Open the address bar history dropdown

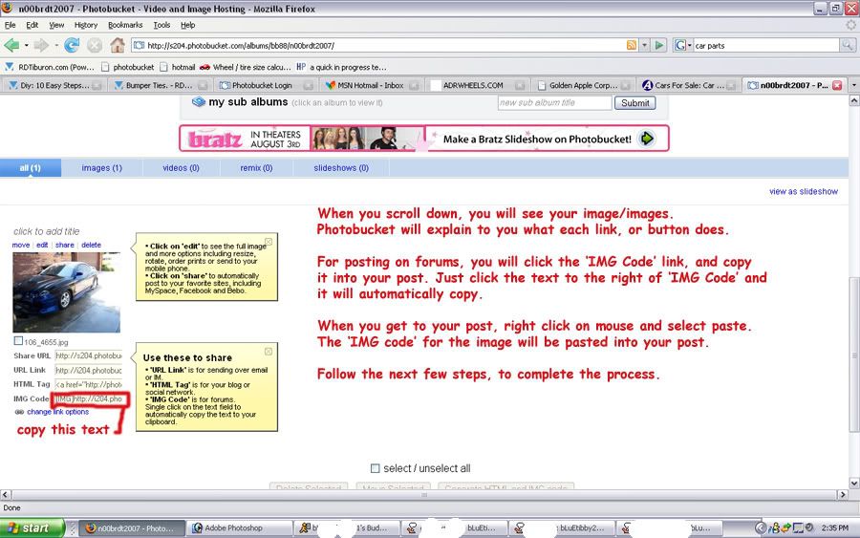pyautogui.click(x=645, y=45)
